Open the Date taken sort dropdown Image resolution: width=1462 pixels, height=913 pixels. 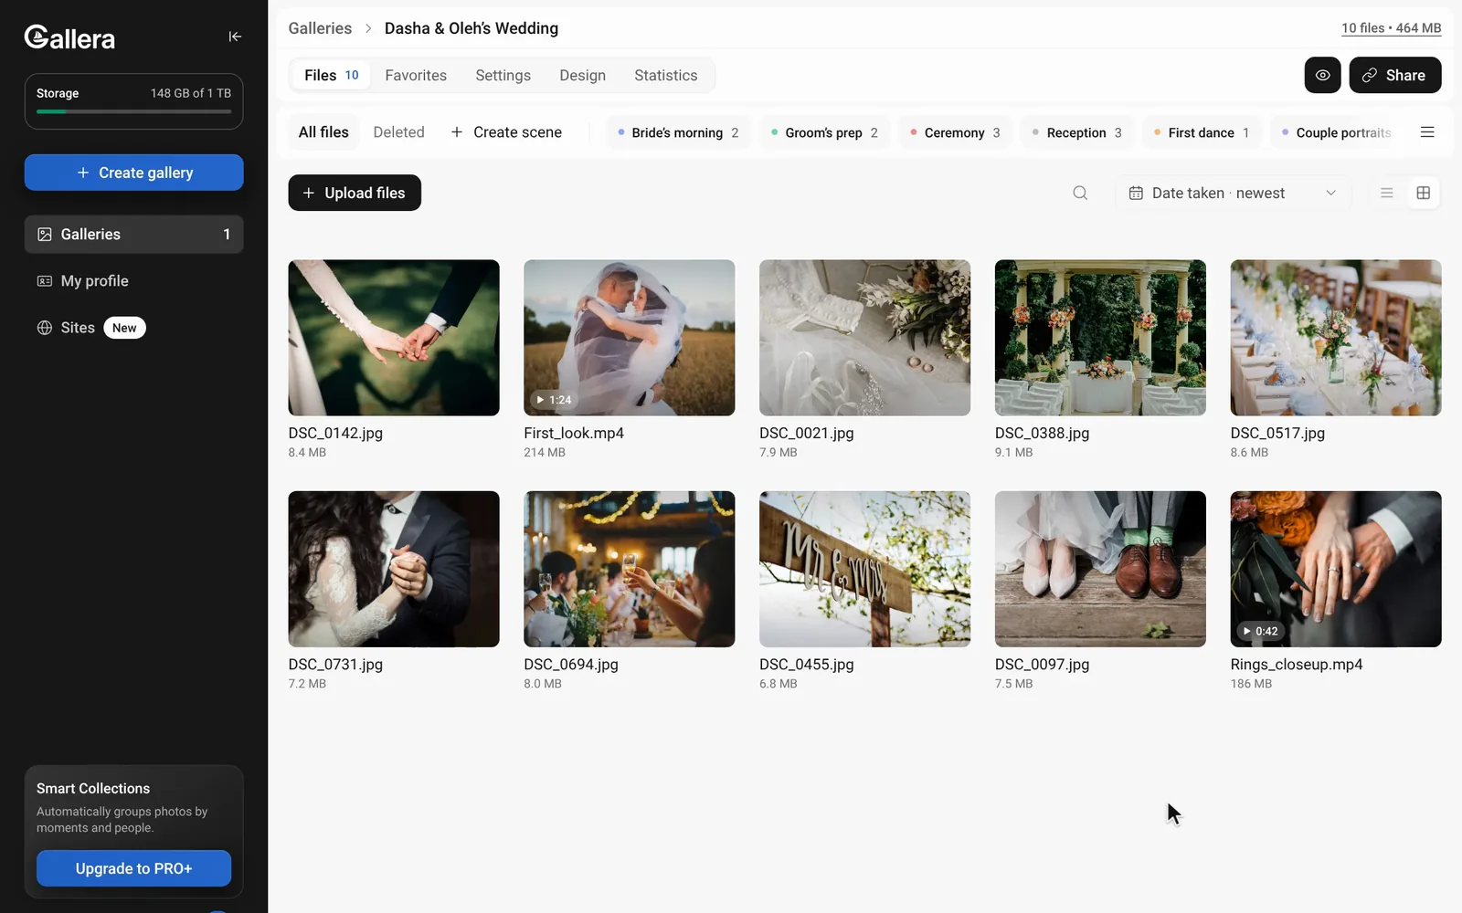coord(1233,193)
